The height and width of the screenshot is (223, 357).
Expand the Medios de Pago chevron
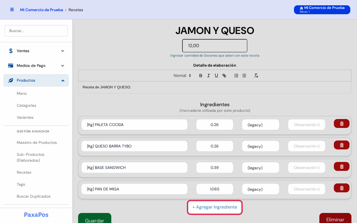coord(63,66)
